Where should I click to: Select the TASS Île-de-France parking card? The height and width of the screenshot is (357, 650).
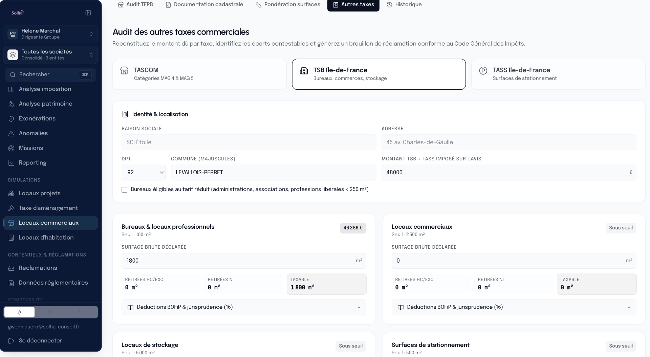(558, 74)
